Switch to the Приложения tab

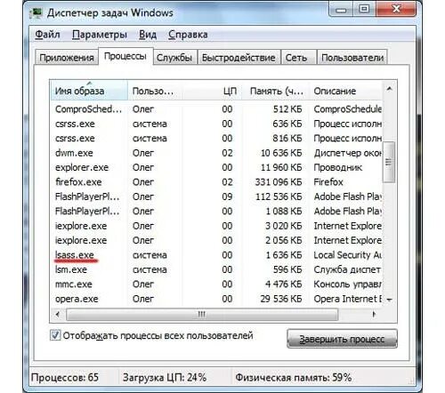point(67,57)
